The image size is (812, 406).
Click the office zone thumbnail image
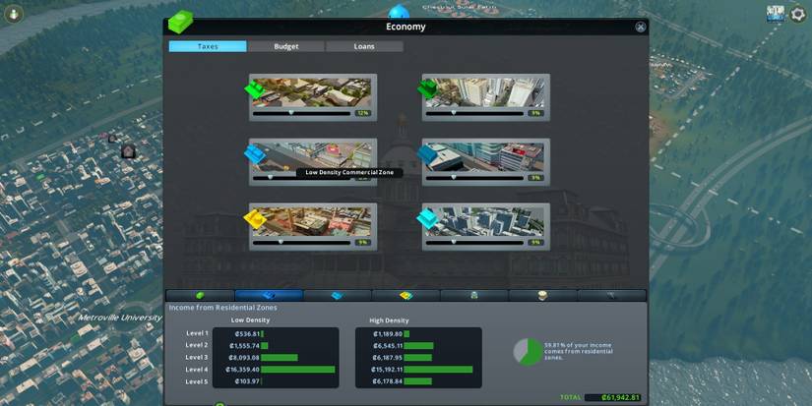(484, 222)
